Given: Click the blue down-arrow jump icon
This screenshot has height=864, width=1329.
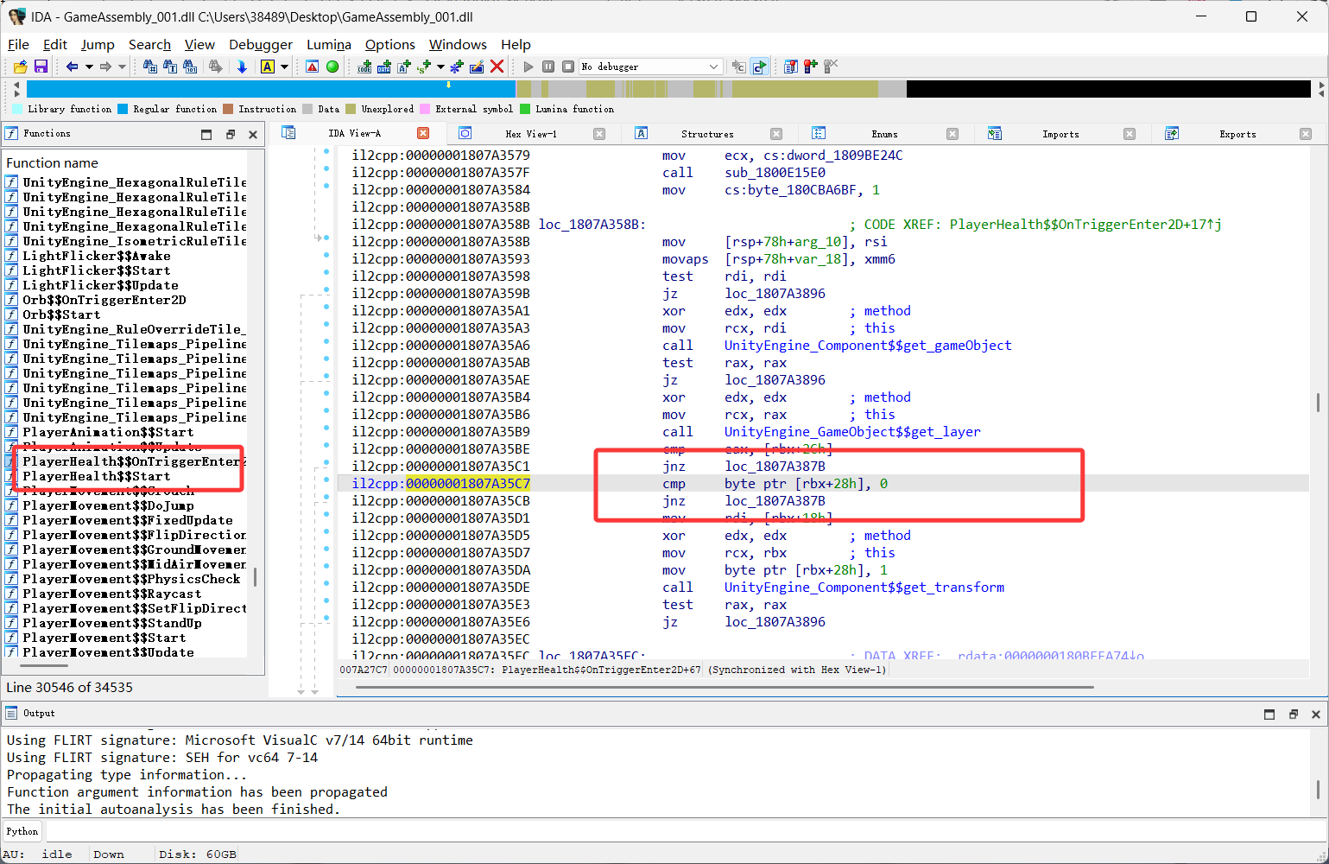Looking at the screenshot, I should 242,67.
